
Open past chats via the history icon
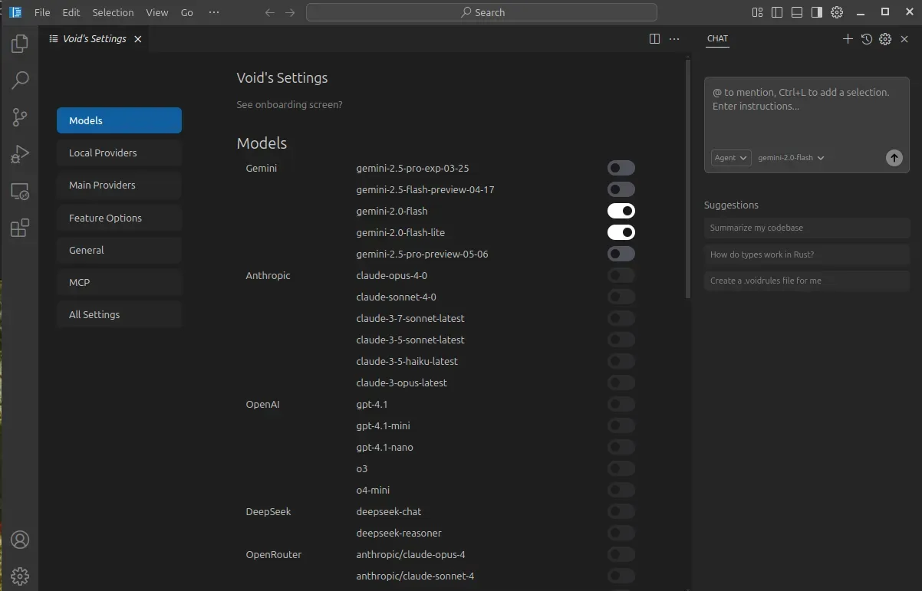click(x=867, y=38)
